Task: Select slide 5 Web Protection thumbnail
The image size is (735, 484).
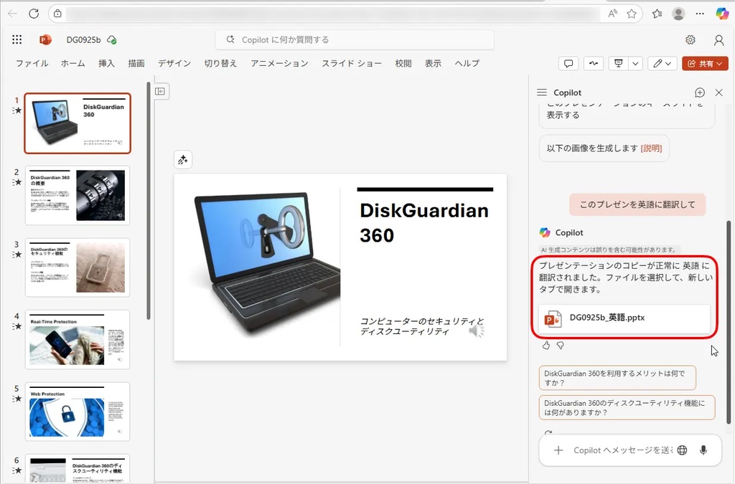Action: tap(78, 412)
